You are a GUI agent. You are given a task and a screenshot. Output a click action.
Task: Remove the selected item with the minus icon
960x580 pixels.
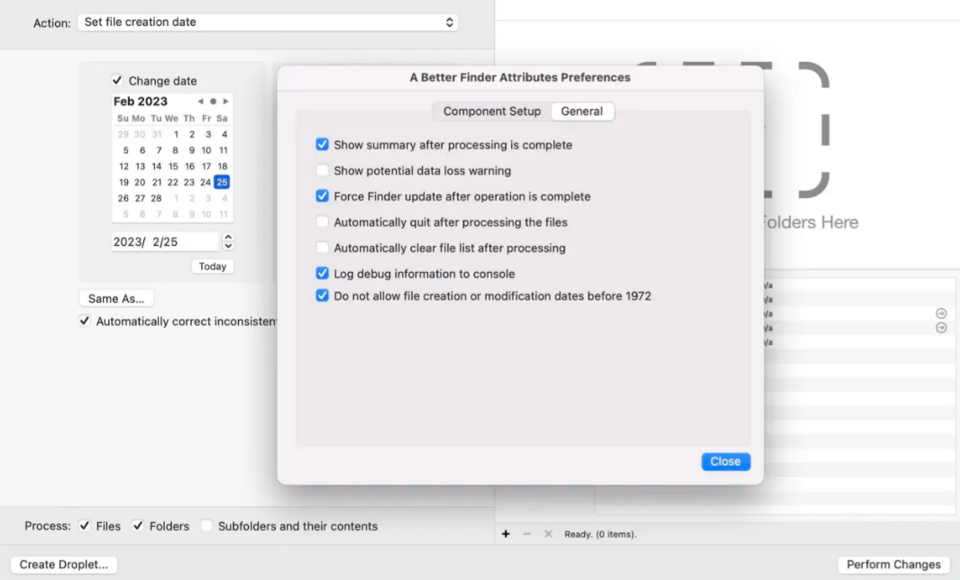coord(526,534)
